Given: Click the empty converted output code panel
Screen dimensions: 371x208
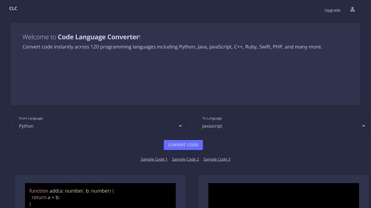Looking at the screenshot, I should point(284,196).
